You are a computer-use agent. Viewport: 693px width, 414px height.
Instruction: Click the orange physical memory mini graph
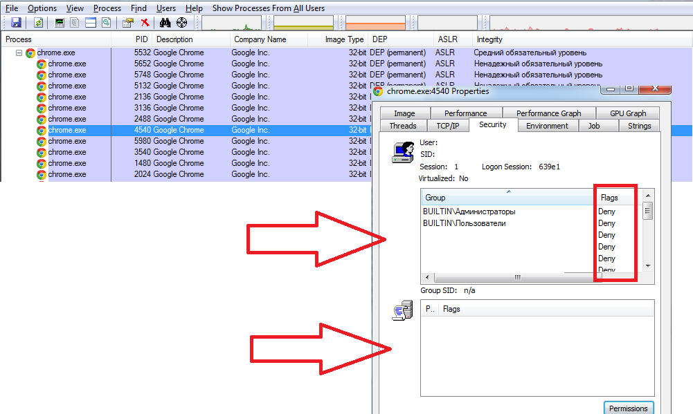376,23
